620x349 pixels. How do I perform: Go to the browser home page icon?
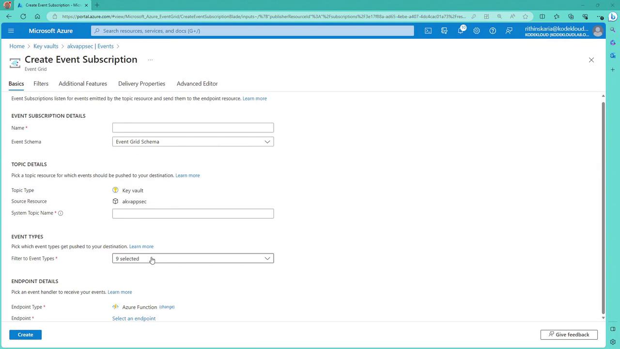click(x=37, y=16)
